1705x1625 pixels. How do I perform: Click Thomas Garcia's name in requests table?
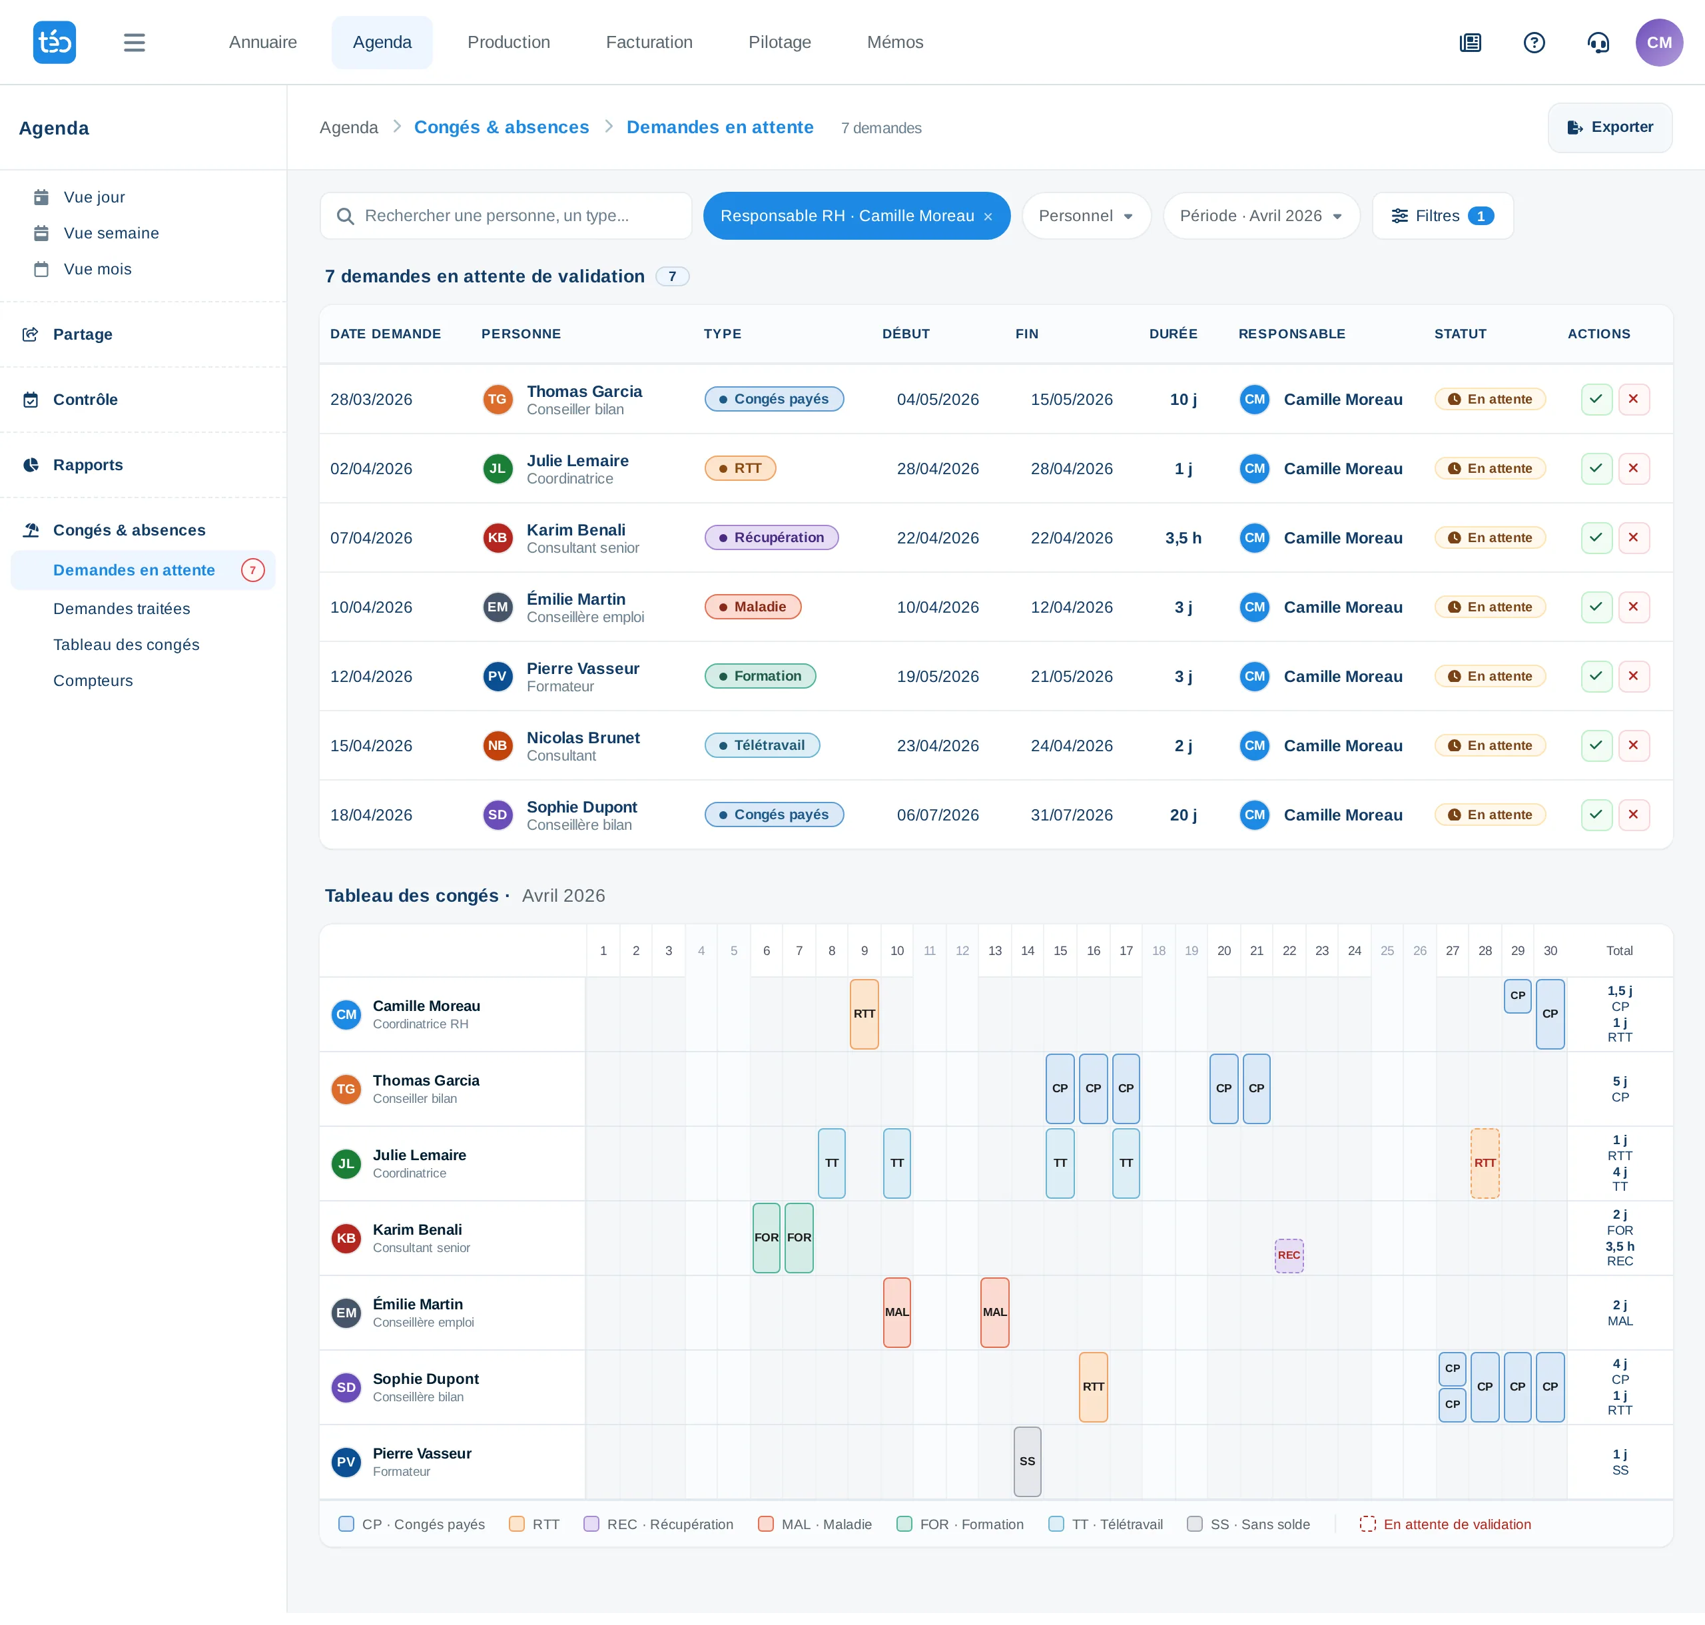pos(585,392)
